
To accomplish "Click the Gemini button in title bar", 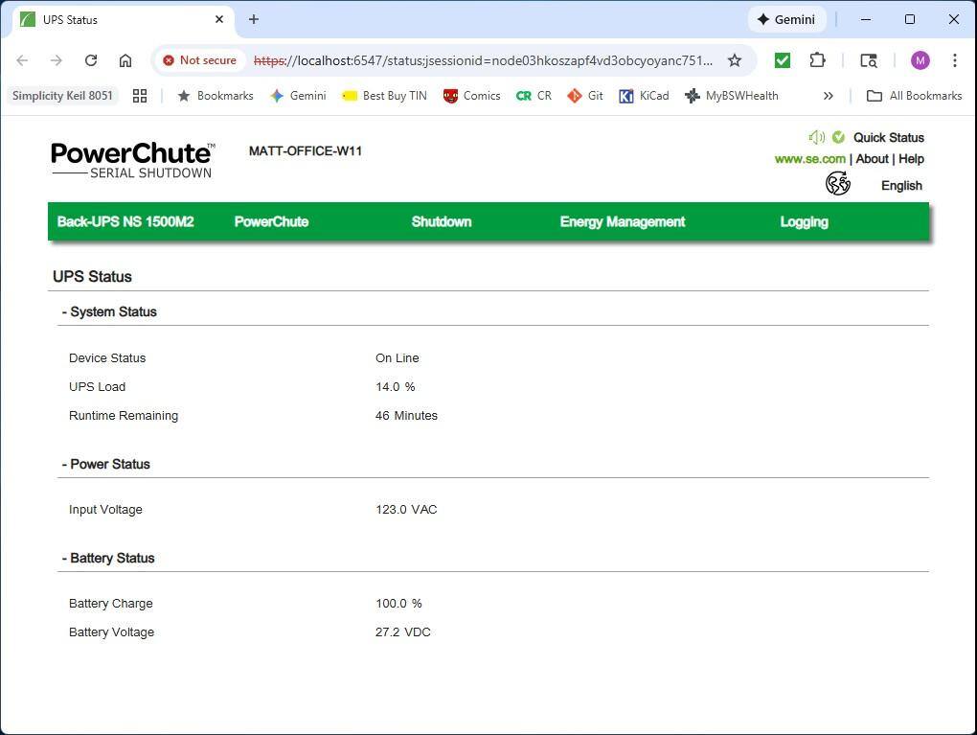I will (x=786, y=19).
